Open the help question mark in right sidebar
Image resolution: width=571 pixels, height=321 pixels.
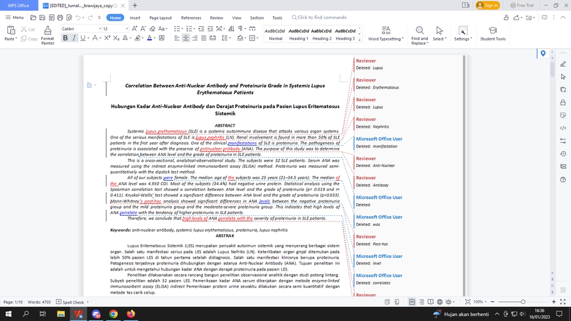click(563, 180)
